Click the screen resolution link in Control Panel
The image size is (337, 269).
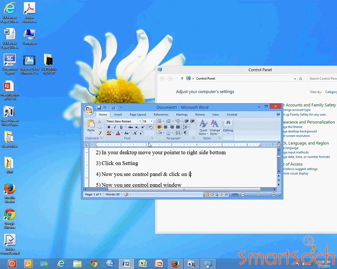click(x=296, y=136)
